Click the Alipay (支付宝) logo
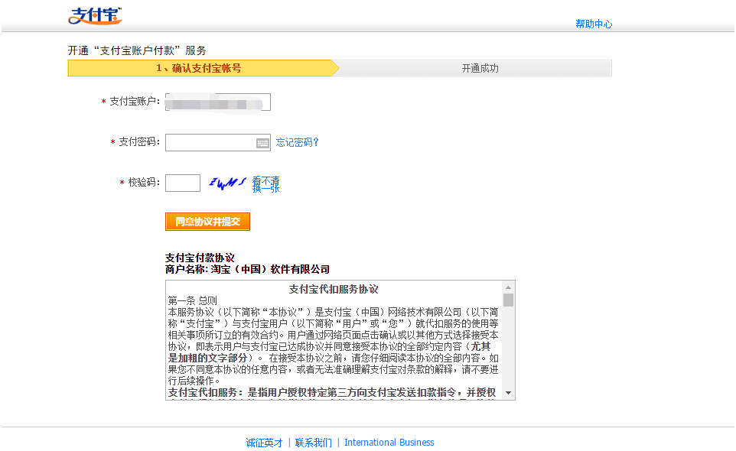The image size is (736, 451). 95,15
